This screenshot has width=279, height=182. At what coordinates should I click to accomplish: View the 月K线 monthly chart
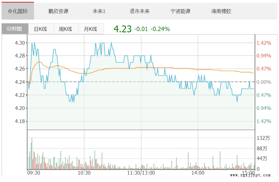pyautogui.click(x=91, y=29)
